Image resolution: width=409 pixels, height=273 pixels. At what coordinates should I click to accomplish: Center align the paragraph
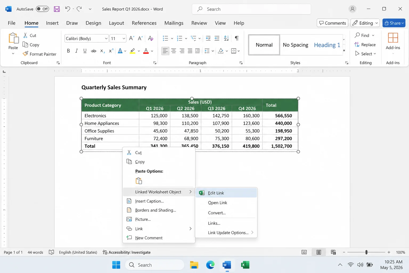tap(174, 51)
